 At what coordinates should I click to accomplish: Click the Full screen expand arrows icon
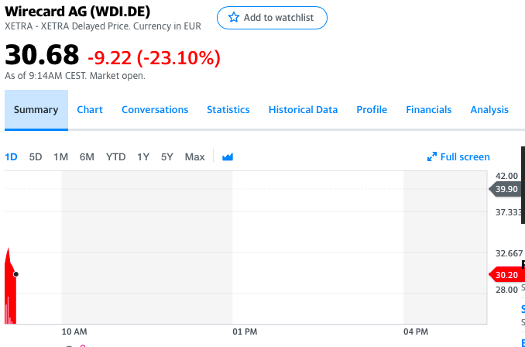432,156
